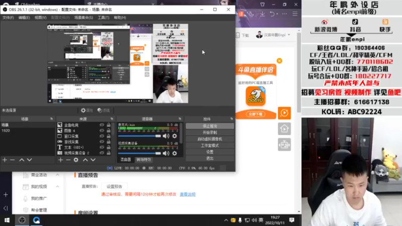The width and height of the screenshot is (402, 226).
Task: Open the 工具(T) menu
Action: coord(104,18)
